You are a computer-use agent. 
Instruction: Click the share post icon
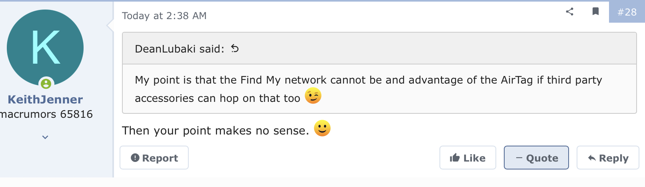[x=570, y=12]
